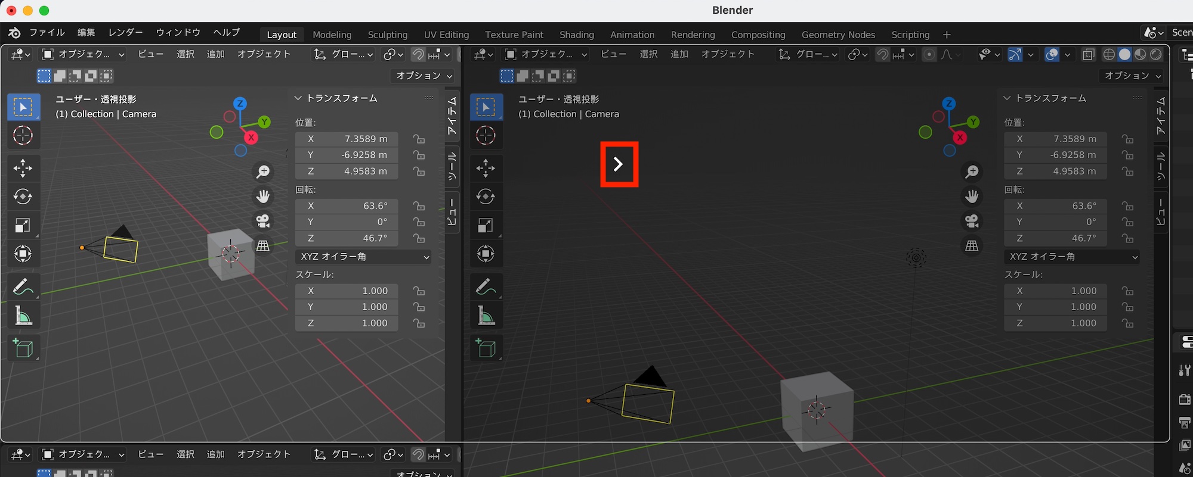Select the Rotate tool in right viewport
Image resolution: width=1193 pixels, height=477 pixels.
[x=486, y=197]
